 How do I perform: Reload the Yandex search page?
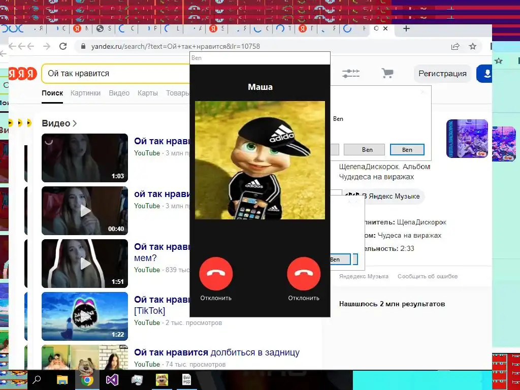tap(63, 46)
